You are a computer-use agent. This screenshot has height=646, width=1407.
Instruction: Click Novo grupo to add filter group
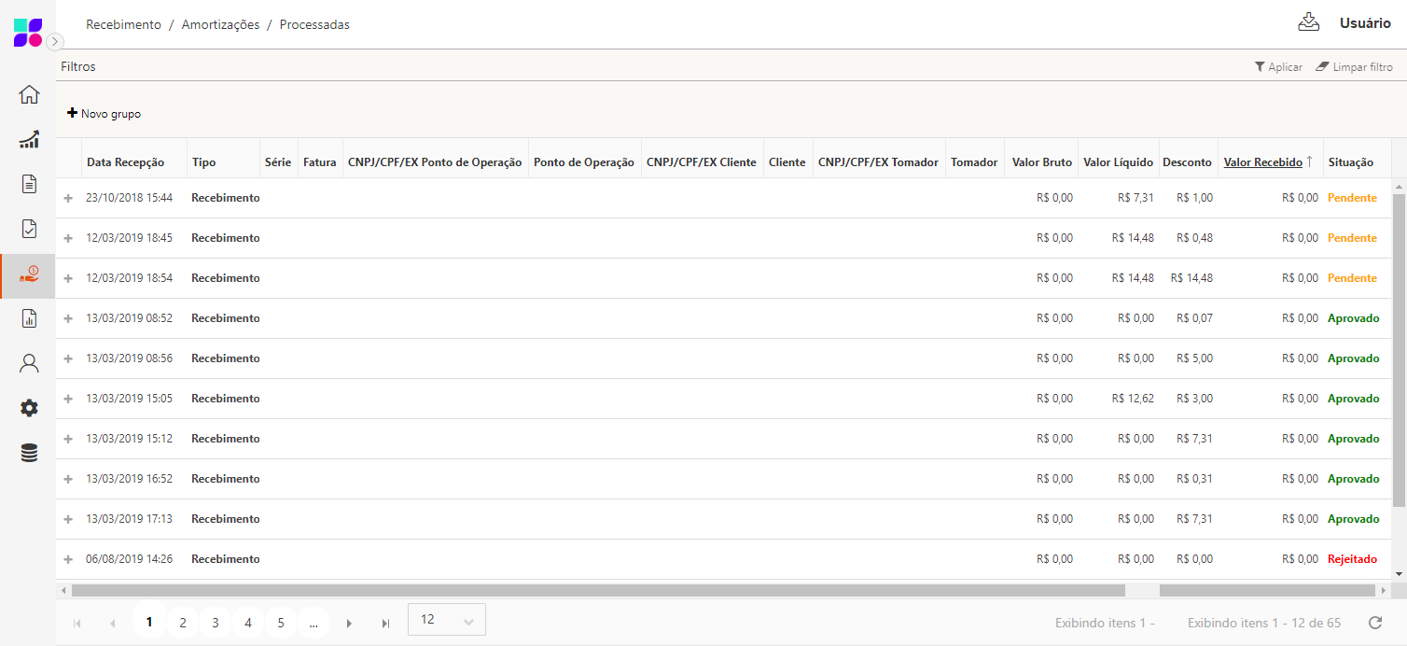[104, 114]
